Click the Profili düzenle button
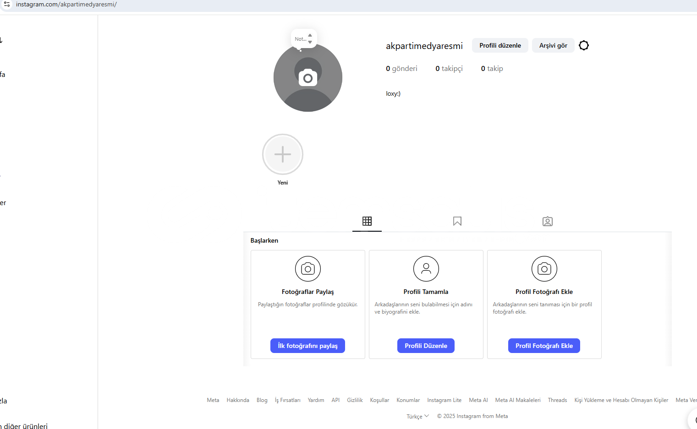 [500, 45]
